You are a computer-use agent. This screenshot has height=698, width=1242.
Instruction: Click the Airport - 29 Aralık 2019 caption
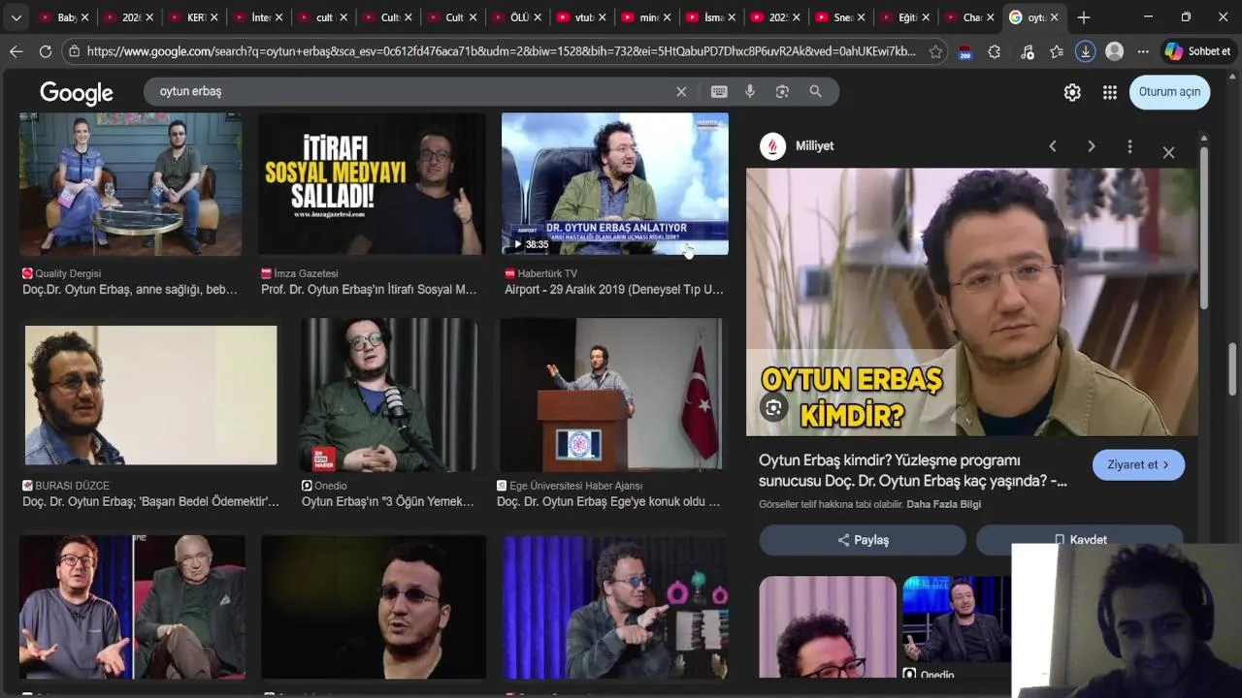614,289
